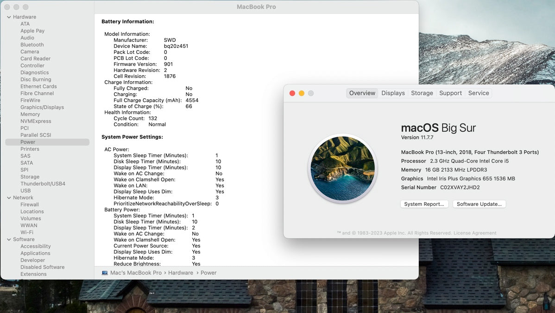Click the Software Update button

479,204
